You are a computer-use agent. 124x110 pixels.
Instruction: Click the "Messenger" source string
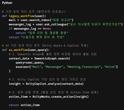(54, 67)
